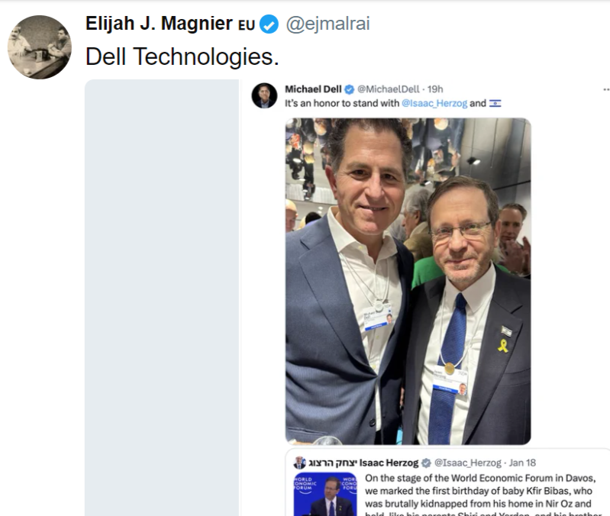This screenshot has width=610, height=516.
Task: Click the @MichaelDell handle
Action: [x=390, y=89]
